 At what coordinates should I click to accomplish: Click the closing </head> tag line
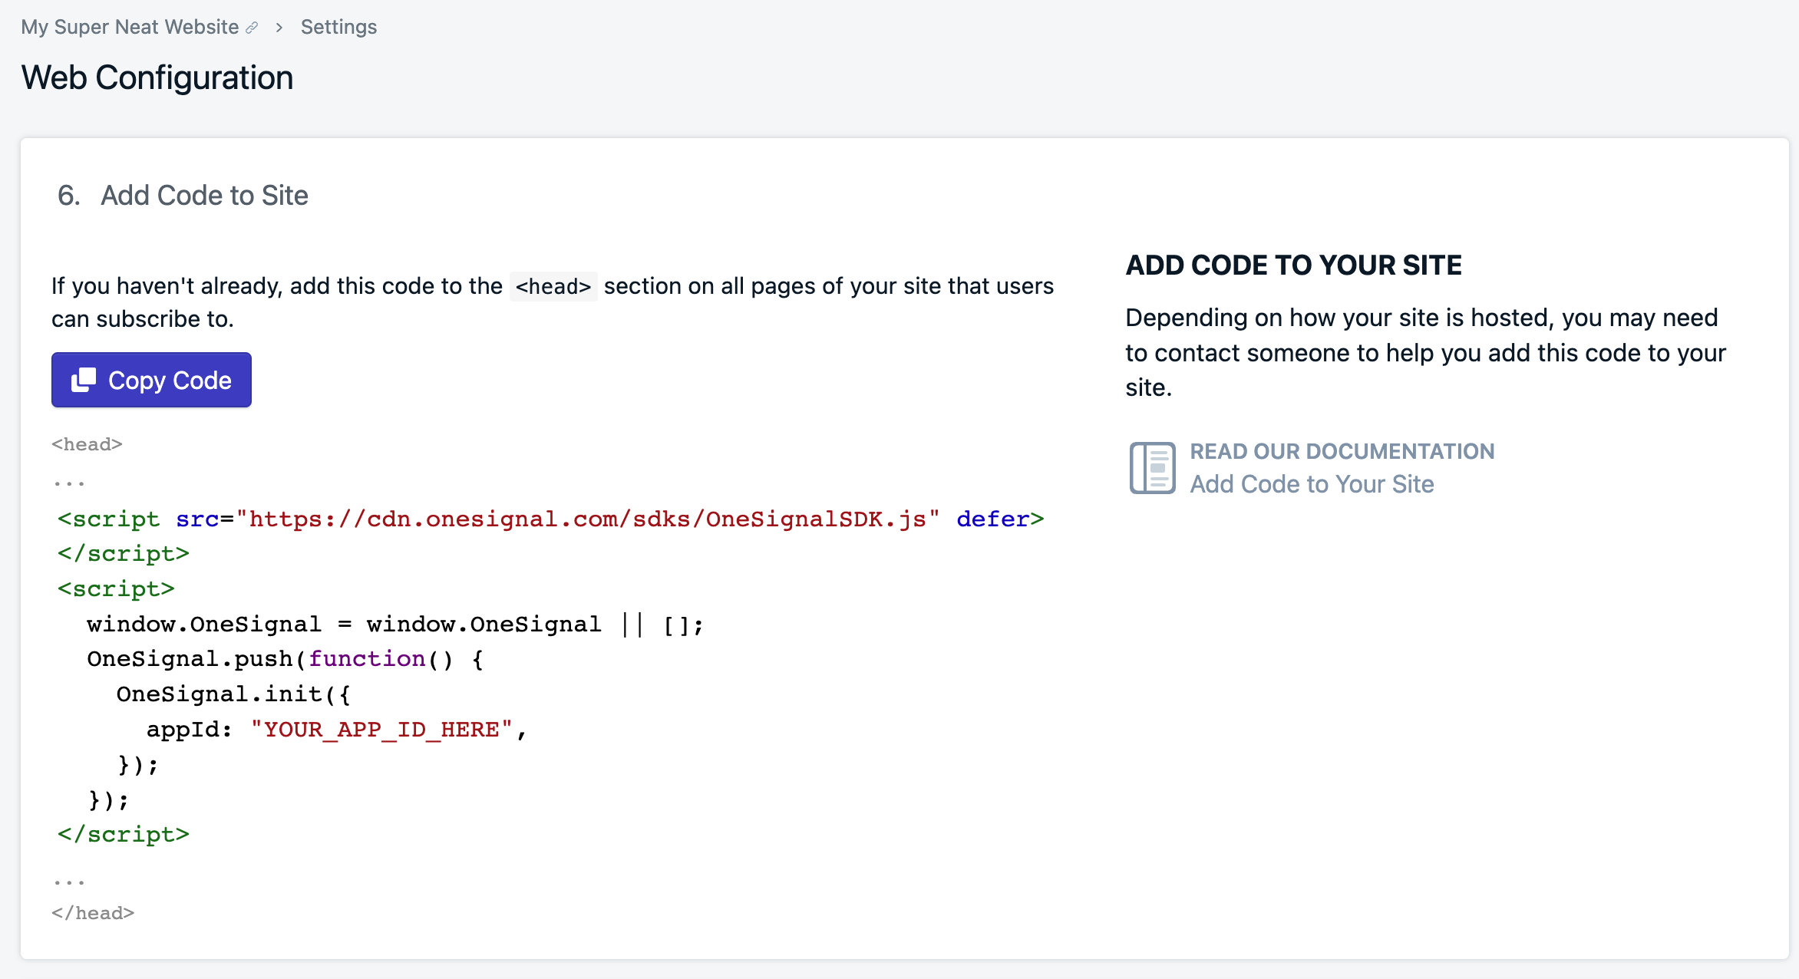click(x=93, y=913)
